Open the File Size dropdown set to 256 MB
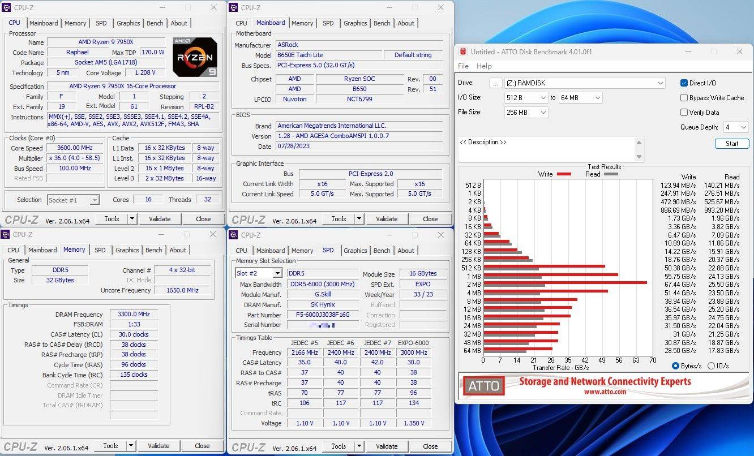This screenshot has height=456, width=754. 542,112
